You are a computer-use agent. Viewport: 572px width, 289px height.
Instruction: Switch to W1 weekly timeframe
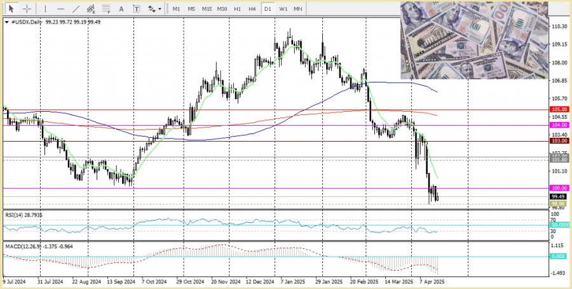pos(283,9)
